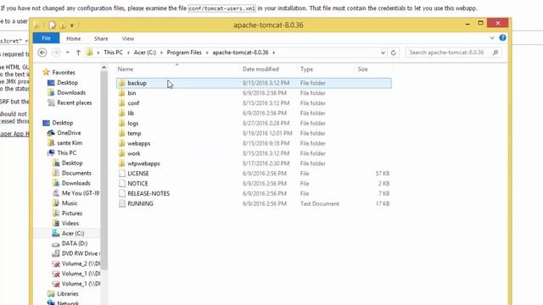This screenshot has width=543, height=305.
Task: Click Properties icon in quick access toolbar
Action: [x=53, y=25]
